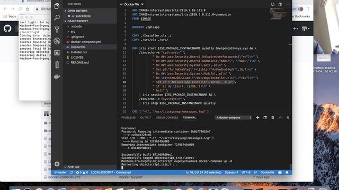Open docker-compose.yml in the explorer

pos(86,42)
